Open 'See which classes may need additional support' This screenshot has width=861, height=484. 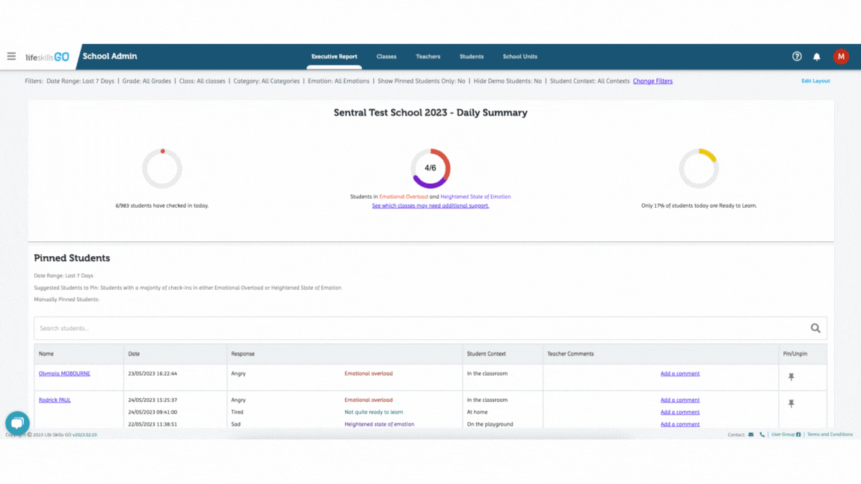tap(430, 206)
